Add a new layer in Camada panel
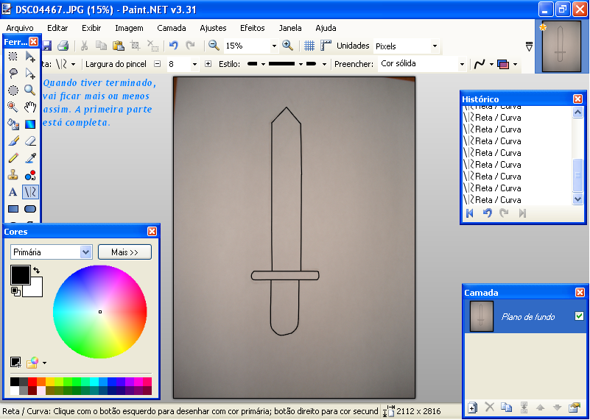590x420 pixels. (472, 407)
